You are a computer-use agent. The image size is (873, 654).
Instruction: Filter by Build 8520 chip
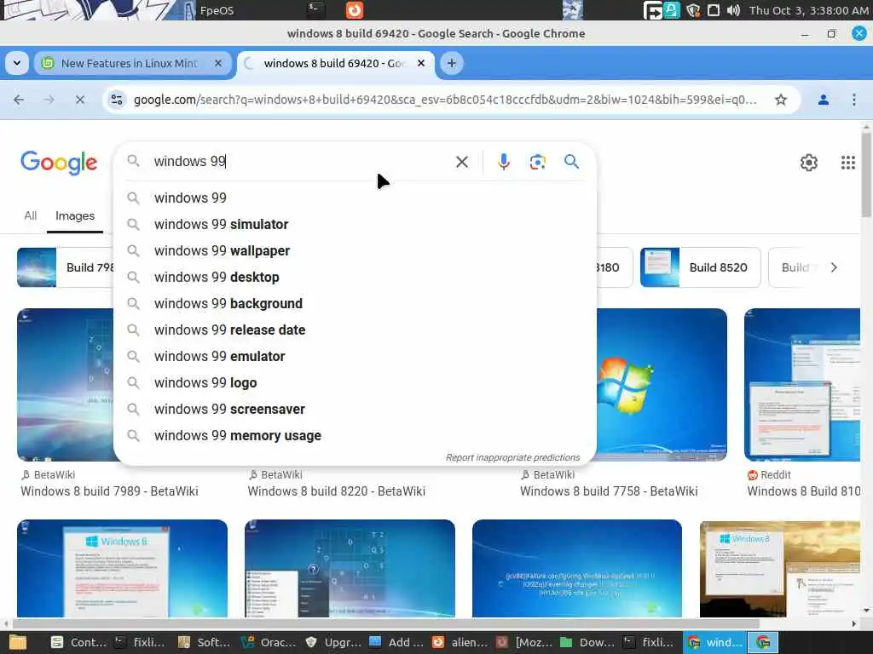tap(700, 267)
